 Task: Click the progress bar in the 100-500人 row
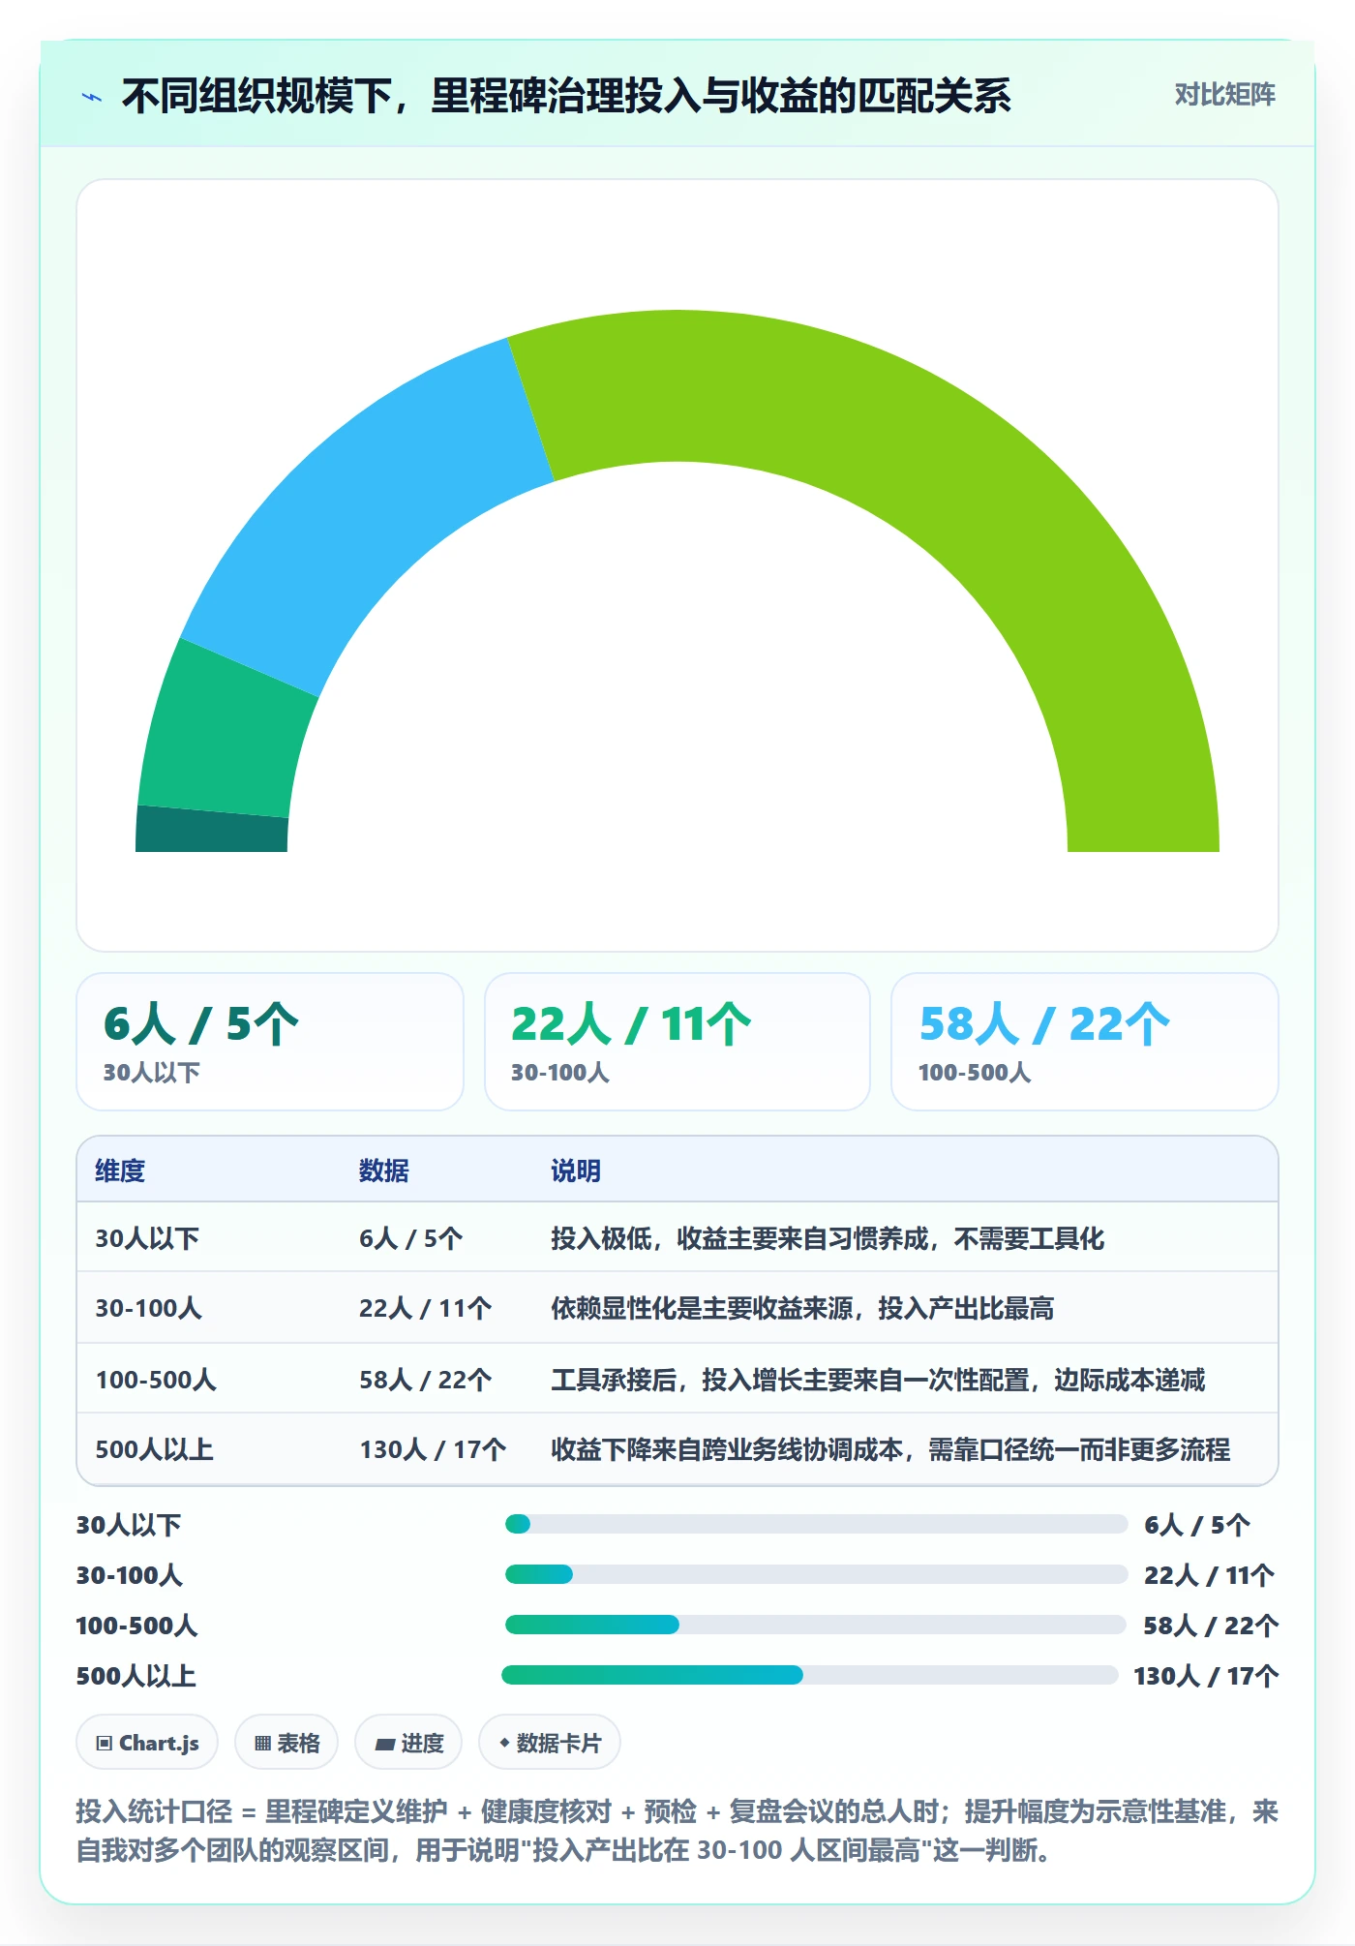[x=815, y=1625]
